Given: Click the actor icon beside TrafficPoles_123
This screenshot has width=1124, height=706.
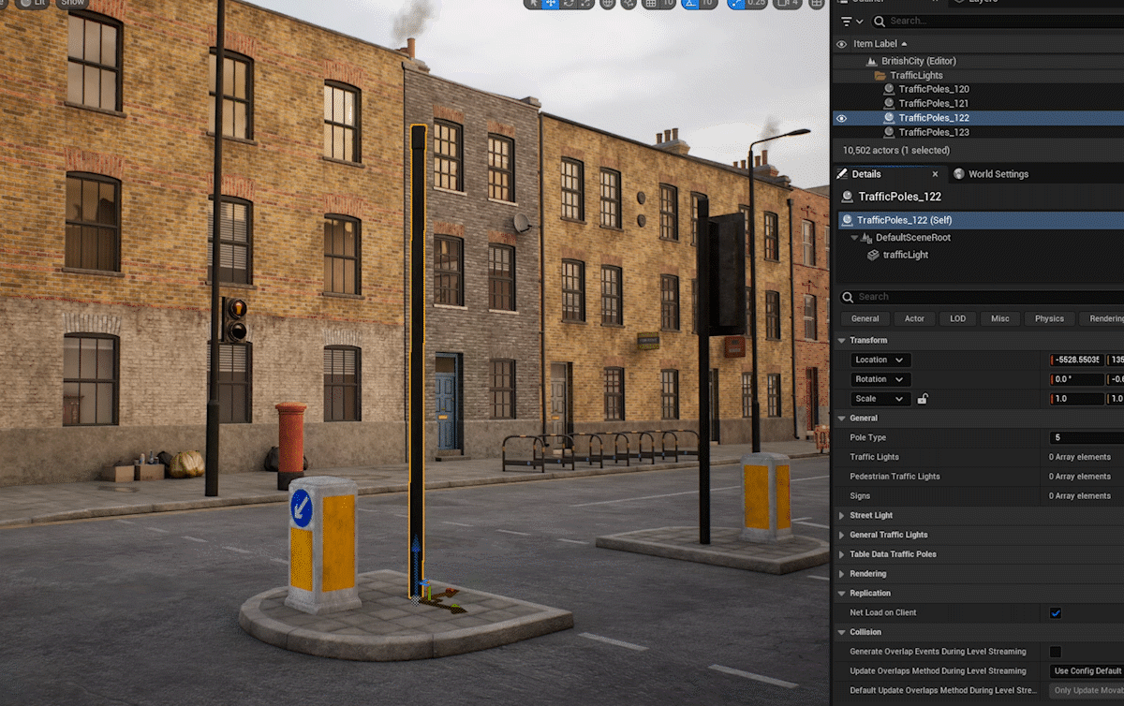Looking at the screenshot, I should [889, 132].
